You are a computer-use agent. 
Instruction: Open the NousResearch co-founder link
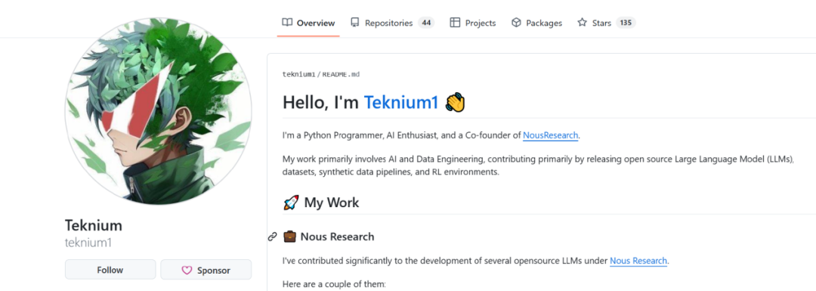click(551, 135)
